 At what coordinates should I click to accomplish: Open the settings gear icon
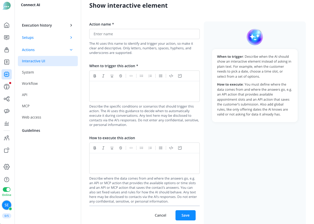click(7, 167)
